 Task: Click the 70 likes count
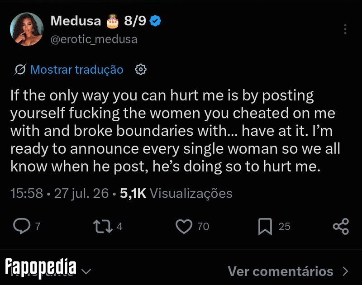[203, 226]
